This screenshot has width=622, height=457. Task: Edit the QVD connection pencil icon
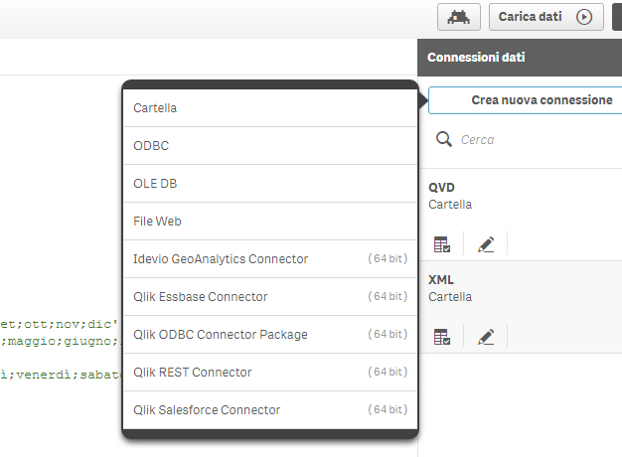pyautogui.click(x=486, y=244)
